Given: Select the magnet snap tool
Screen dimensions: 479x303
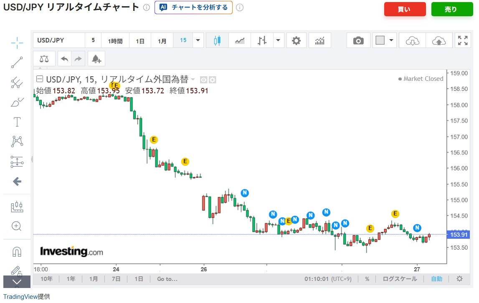Looking at the screenshot, I should [17, 252].
